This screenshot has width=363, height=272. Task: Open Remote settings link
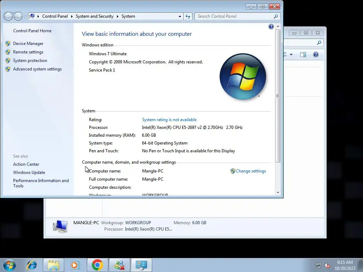(28, 52)
